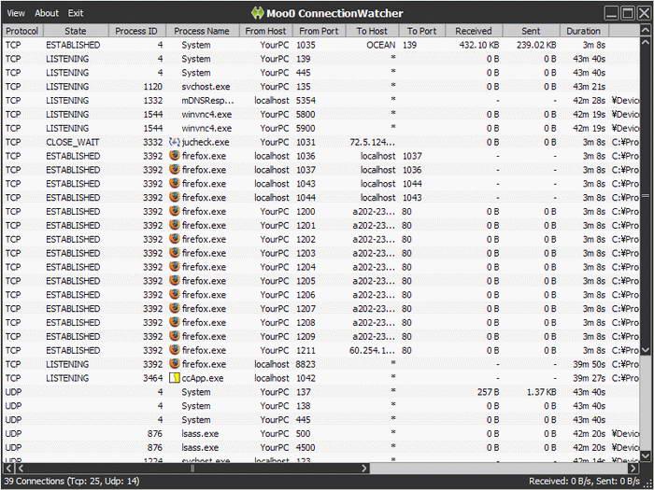The height and width of the screenshot is (490, 654).
Task: Sort by the Protocol column header
Action: click(x=22, y=31)
